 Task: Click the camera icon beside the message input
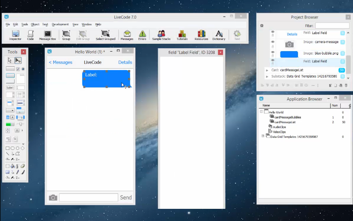53,197
